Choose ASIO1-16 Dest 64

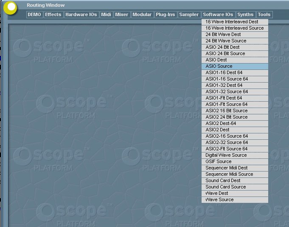(235, 72)
